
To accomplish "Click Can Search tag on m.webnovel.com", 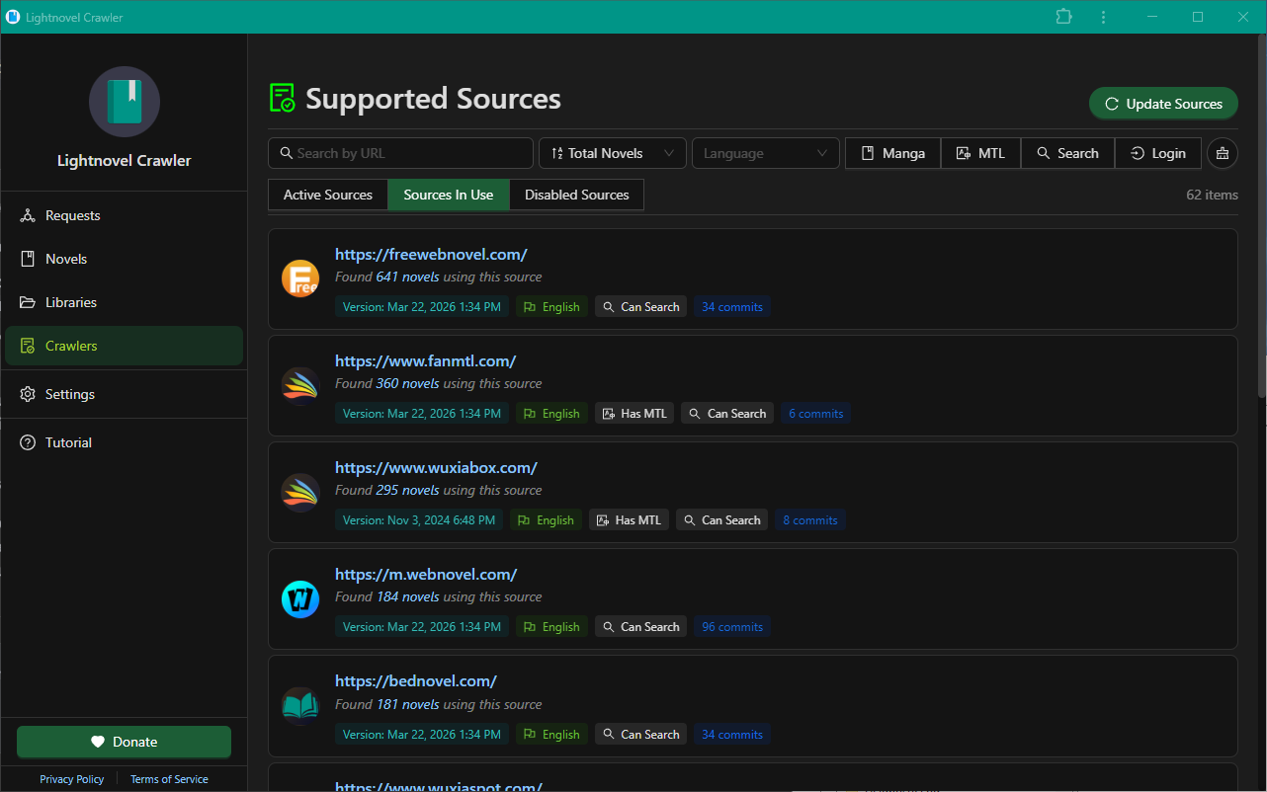I will click(x=640, y=627).
